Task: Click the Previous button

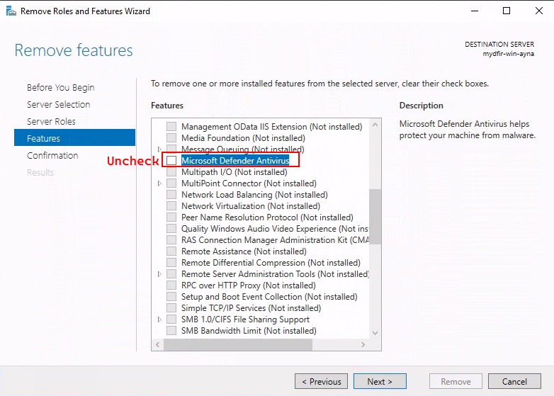Action: coord(321,382)
